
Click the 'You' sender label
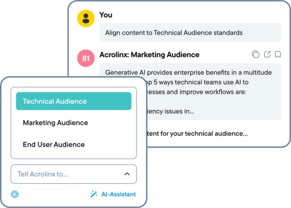106,15
